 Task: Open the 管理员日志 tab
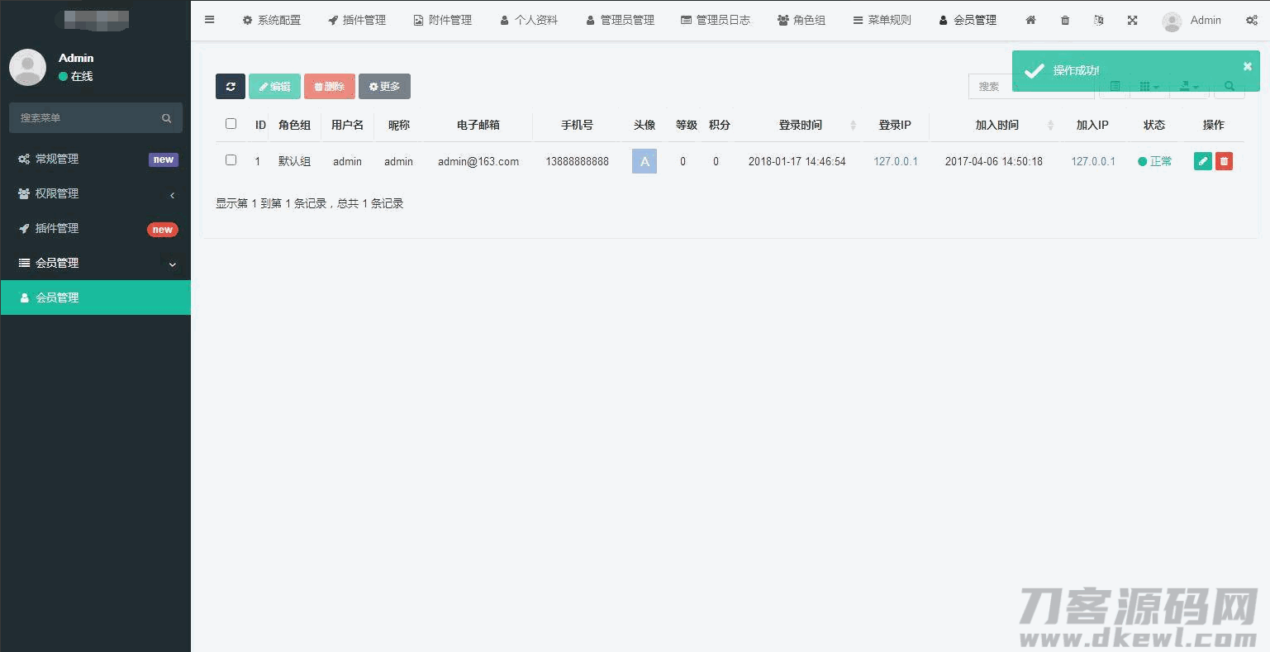pos(715,21)
